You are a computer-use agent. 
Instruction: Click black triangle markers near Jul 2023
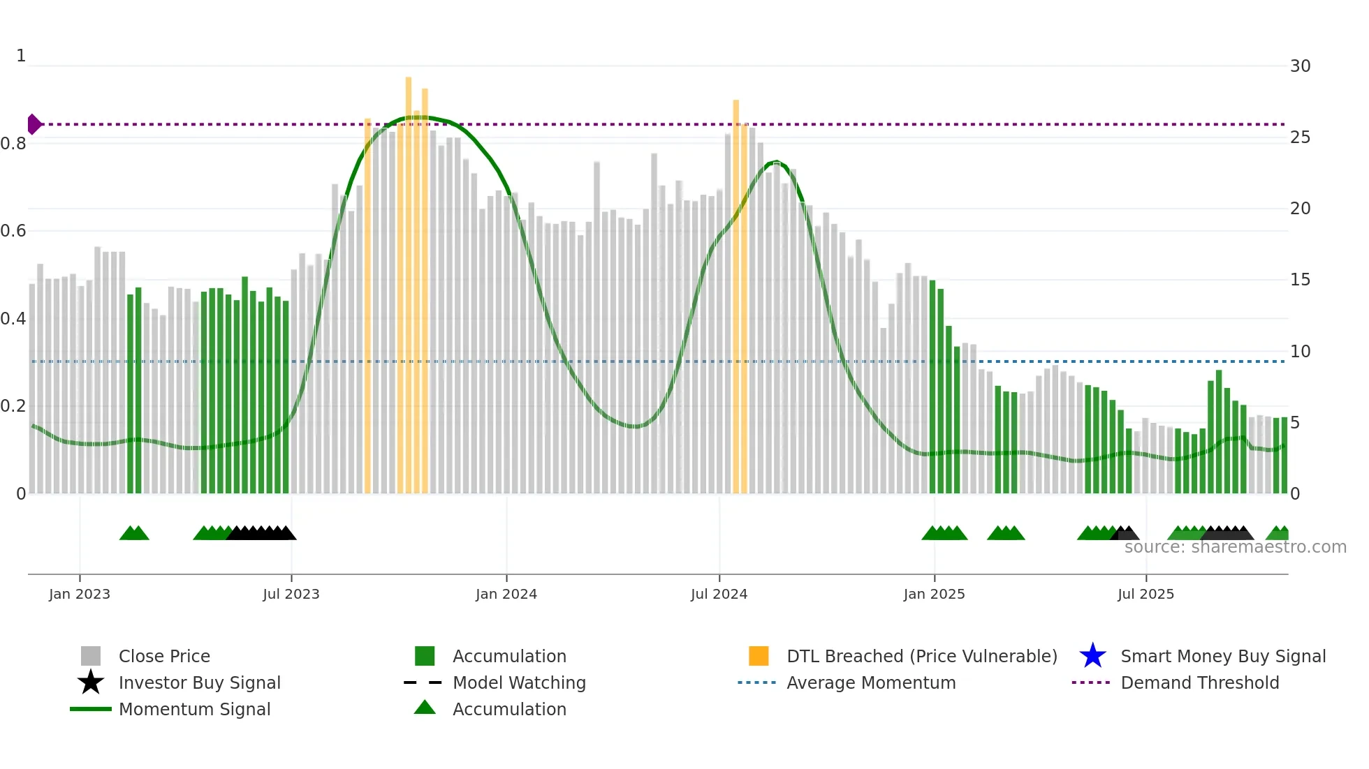point(262,534)
